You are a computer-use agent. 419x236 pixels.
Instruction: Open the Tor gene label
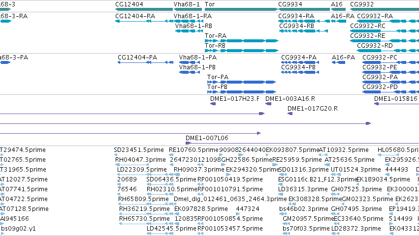click(x=210, y=4)
